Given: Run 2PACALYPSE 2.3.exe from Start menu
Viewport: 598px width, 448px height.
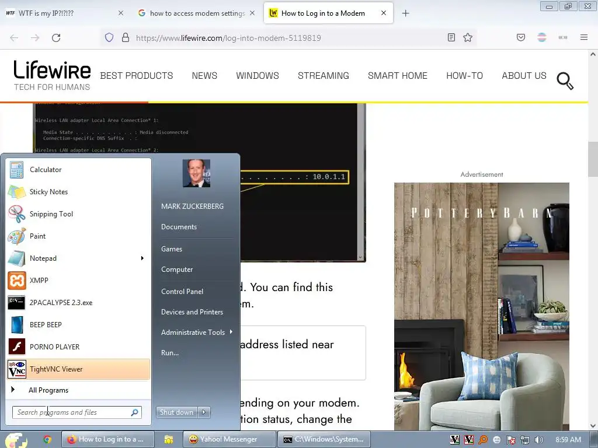Looking at the screenshot, I should coord(78,303).
